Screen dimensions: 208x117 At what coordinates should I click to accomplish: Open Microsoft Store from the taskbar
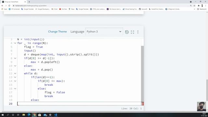pos(40,115)
